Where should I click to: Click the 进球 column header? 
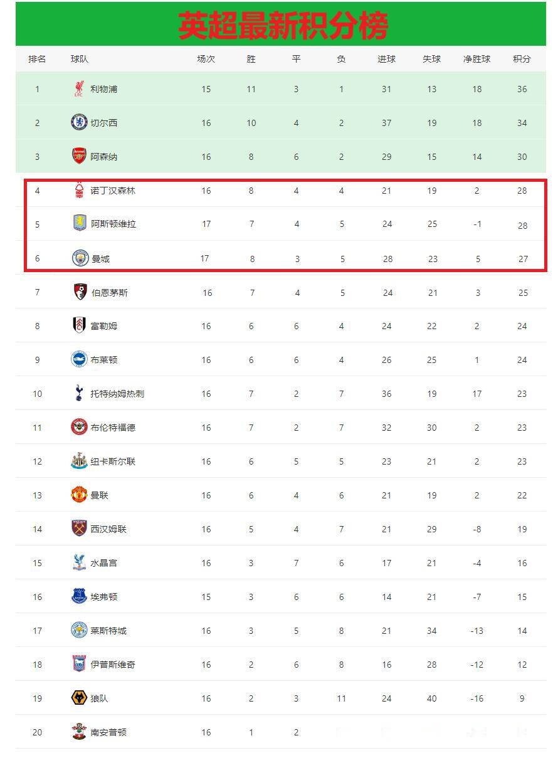coord(386,59)
